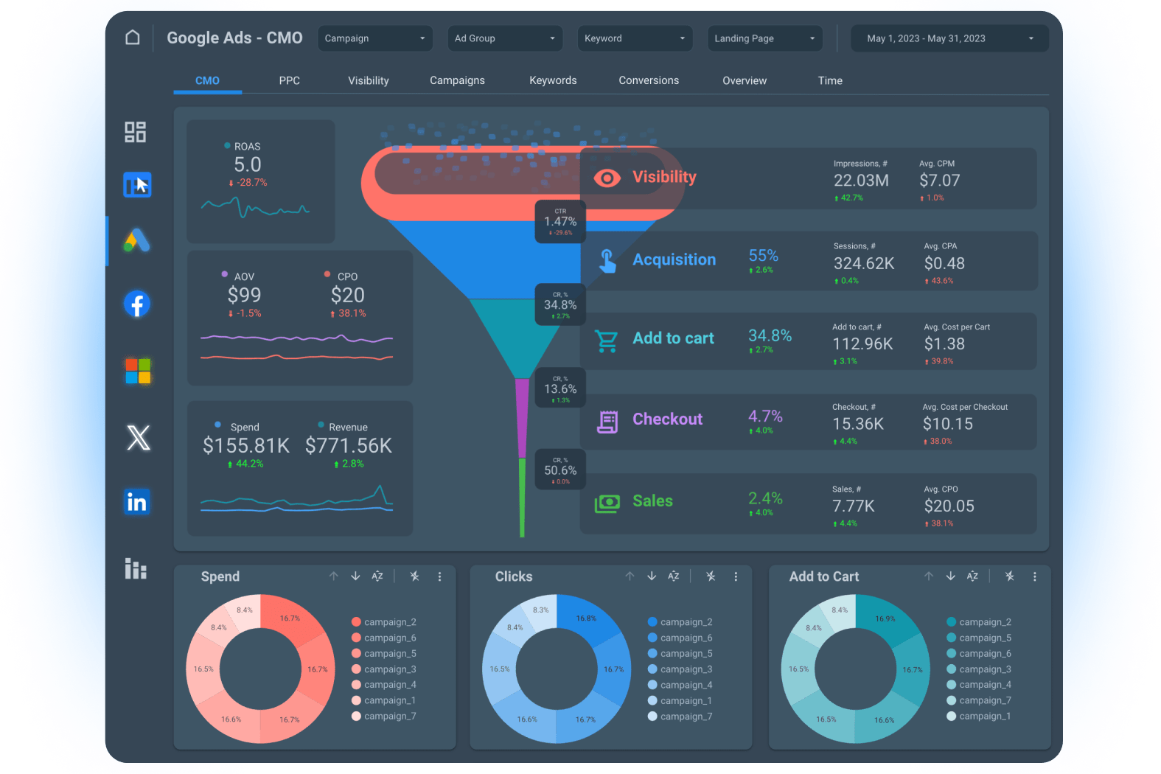Switch to the Visibility tab
Image resolution: width=1161 pixels, height=774 pixels.
click(369, 80)
